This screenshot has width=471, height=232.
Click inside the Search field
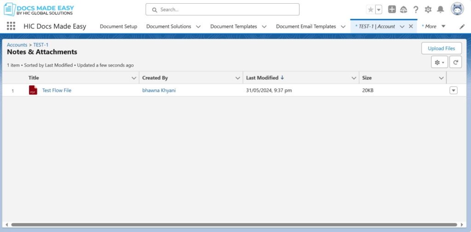click(223, 10)
